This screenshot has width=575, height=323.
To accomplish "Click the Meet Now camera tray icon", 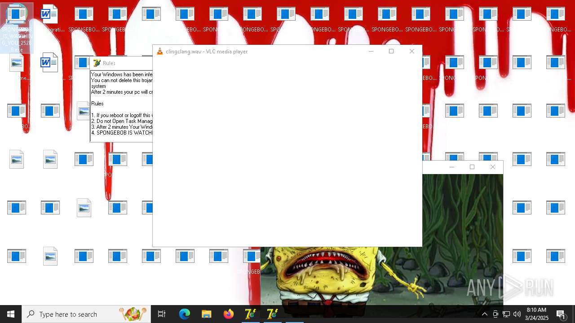I will point(495,314).
